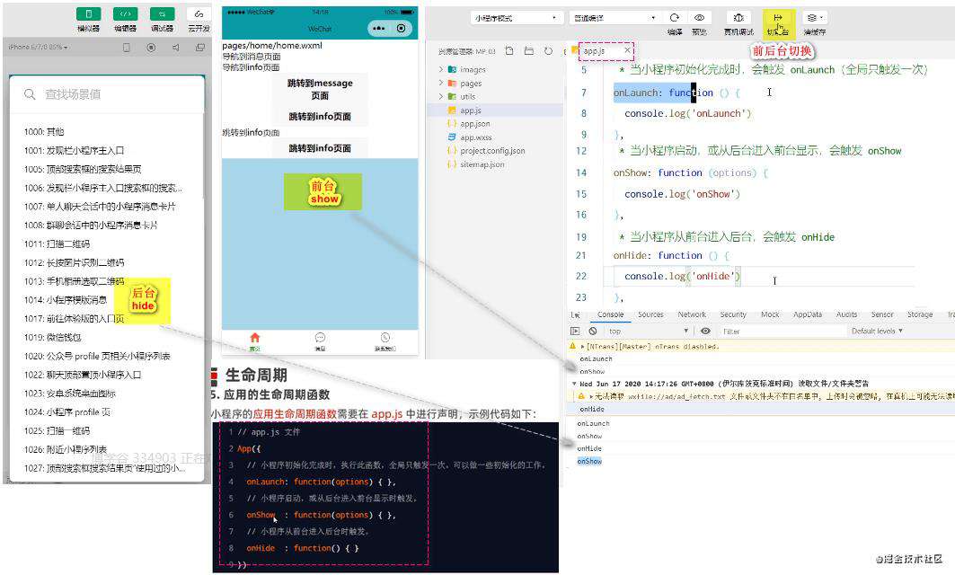Click the inspect element icon in devtools
This screenshot has height=575, width=955.
click(x=576, y=314)
